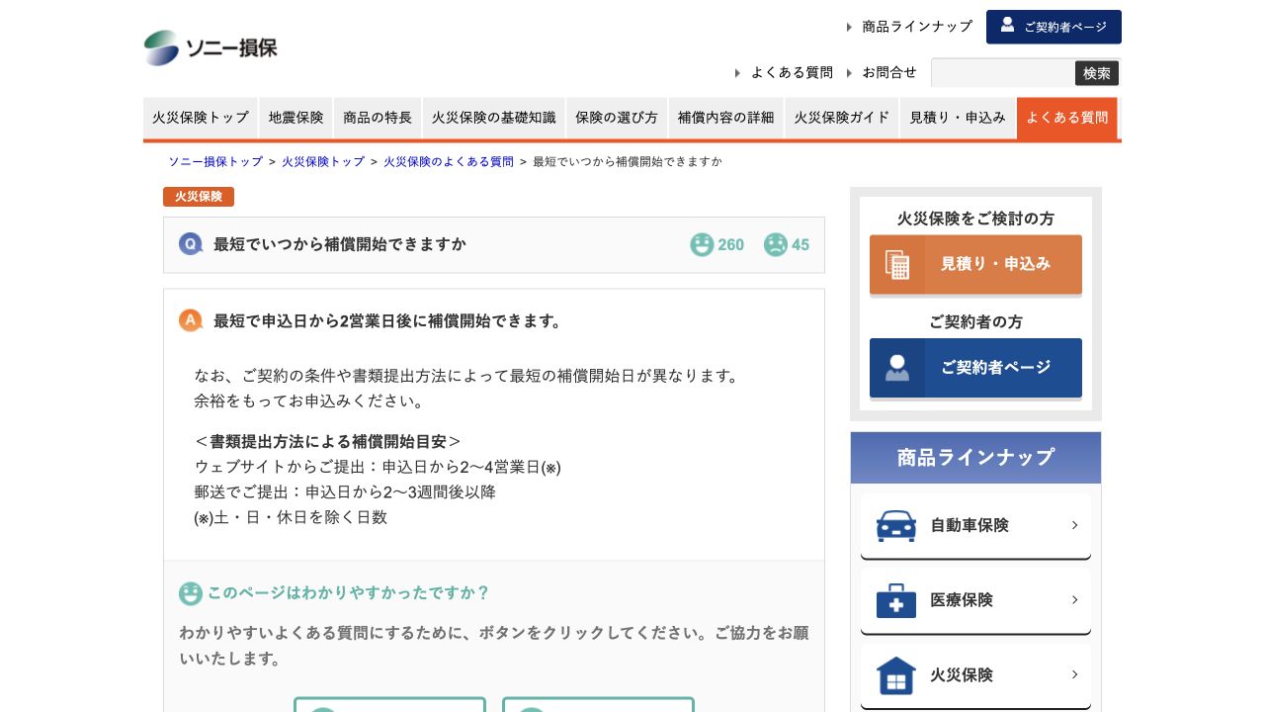This screenshot has width=1265, height=712.
Task: Click 火災保険のよくある質問 breadcrumb link
Action: [x=449, y=161]
